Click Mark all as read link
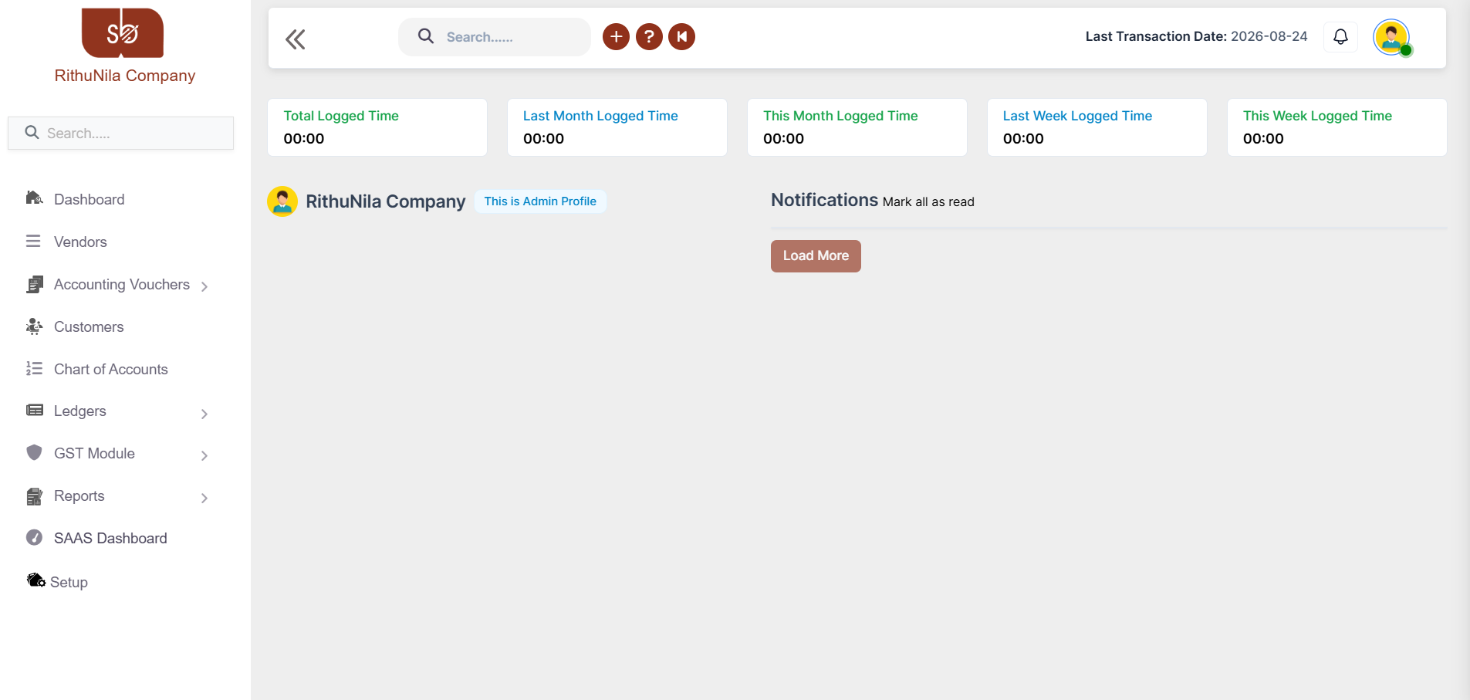 pos(928,201)
